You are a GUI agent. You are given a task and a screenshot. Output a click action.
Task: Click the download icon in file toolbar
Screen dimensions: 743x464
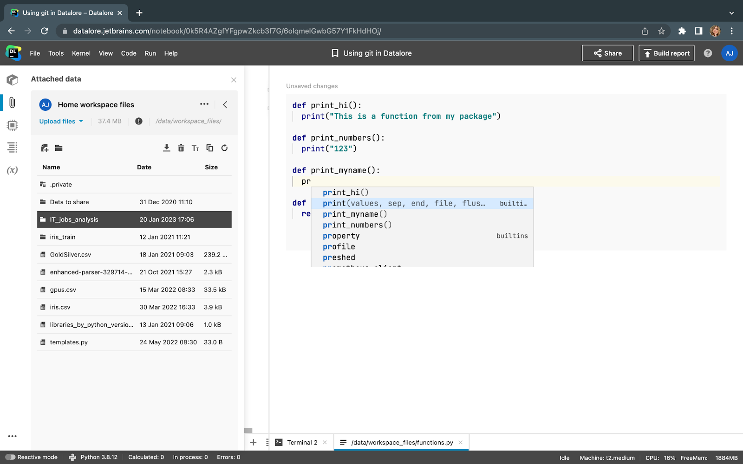click(x=166, y=148)
